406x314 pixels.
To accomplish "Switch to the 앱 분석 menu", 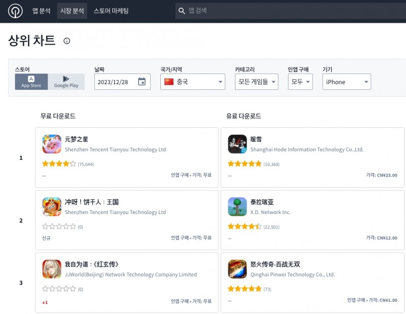I will click(41, 11).
